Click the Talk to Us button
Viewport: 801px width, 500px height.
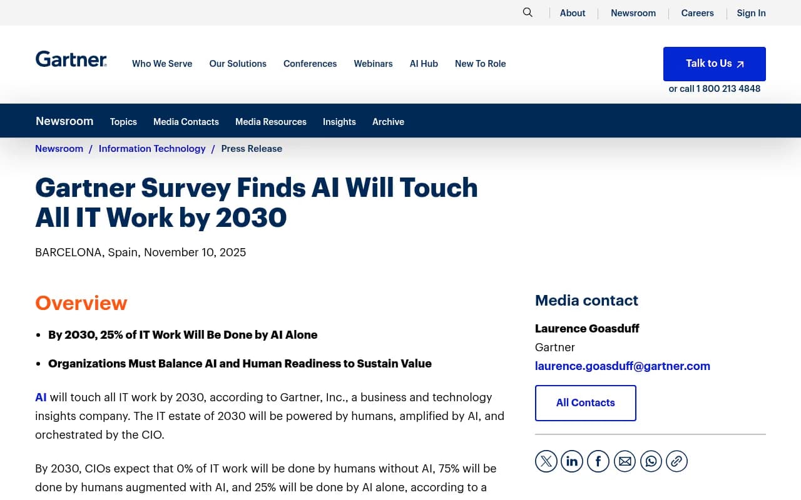714,64
